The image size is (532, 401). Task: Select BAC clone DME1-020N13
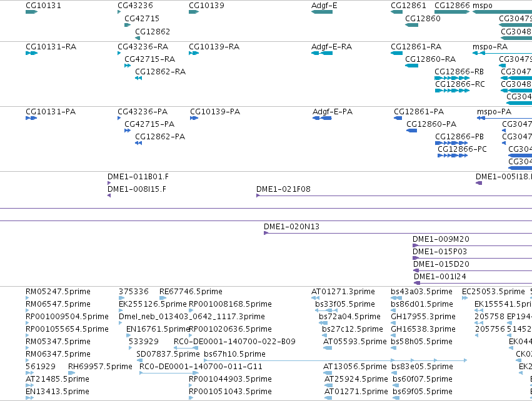292,227
